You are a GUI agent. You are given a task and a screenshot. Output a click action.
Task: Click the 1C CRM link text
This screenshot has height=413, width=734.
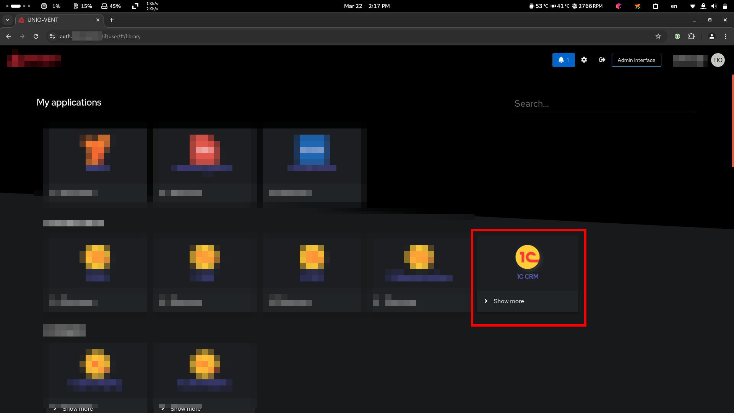coord(527,276)
